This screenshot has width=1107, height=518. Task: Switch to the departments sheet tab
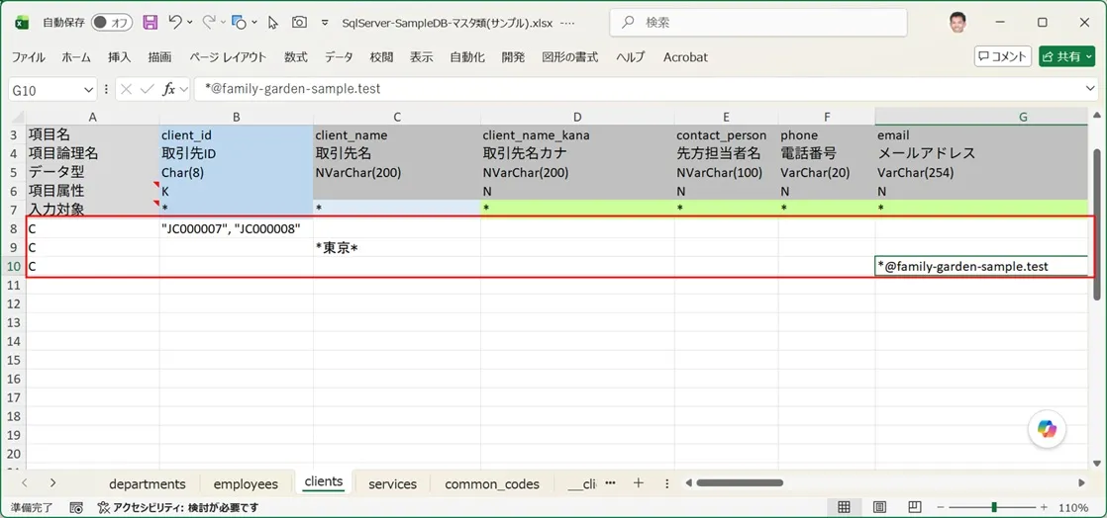(x=148, y=484)
